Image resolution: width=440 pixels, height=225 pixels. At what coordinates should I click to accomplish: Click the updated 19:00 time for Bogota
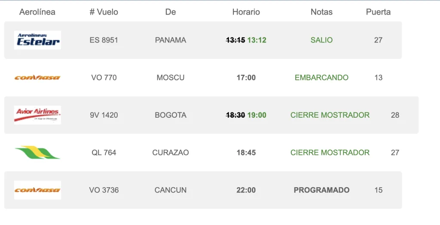click(x=257, y=115)
